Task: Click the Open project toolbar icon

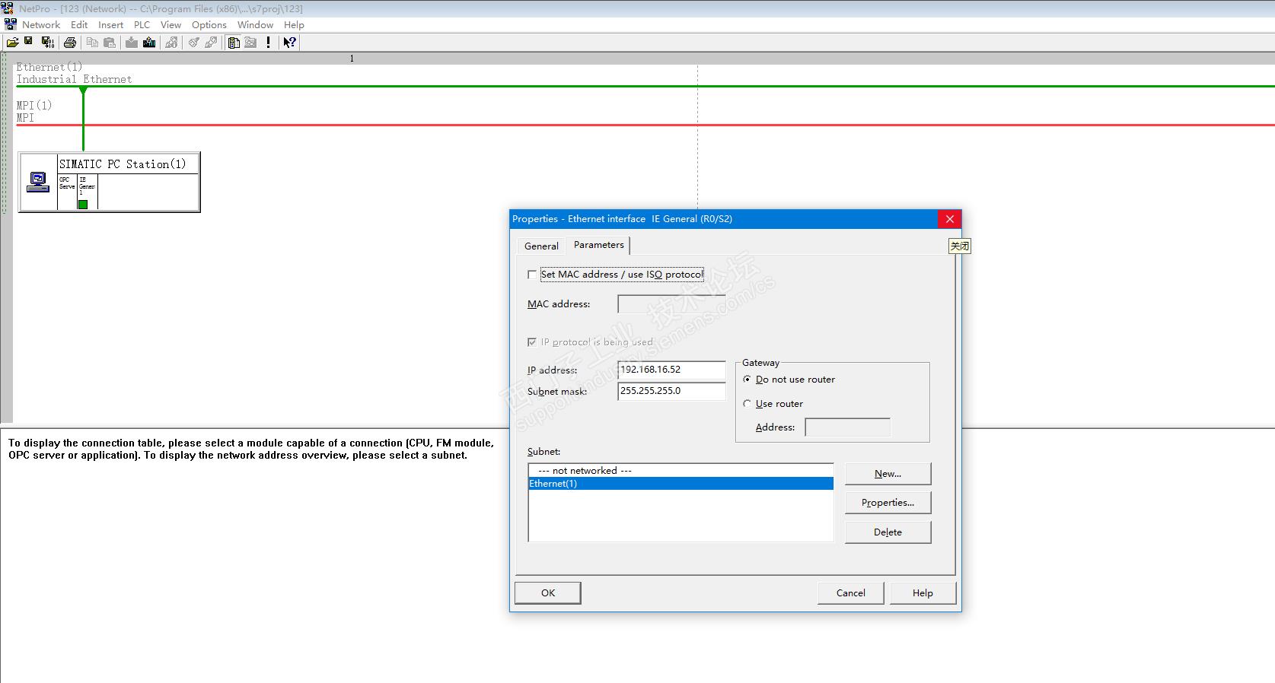Action: coord(12,43)
